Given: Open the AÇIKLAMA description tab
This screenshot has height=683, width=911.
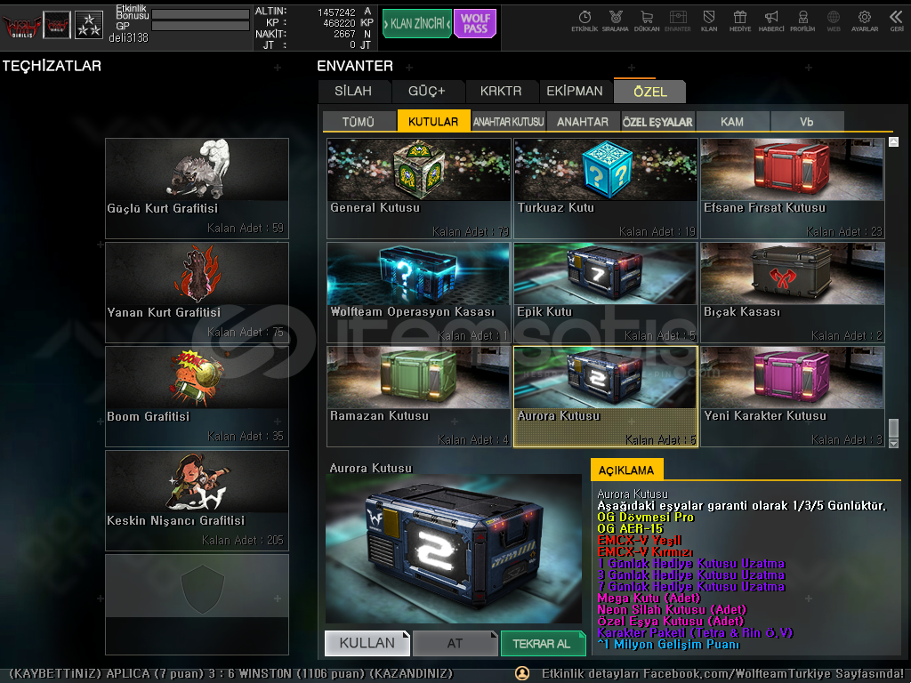Looking at the screenshot, I should click(x=626, y=470).
